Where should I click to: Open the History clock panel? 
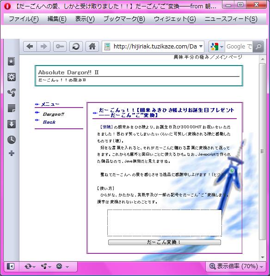coord(11,140)
